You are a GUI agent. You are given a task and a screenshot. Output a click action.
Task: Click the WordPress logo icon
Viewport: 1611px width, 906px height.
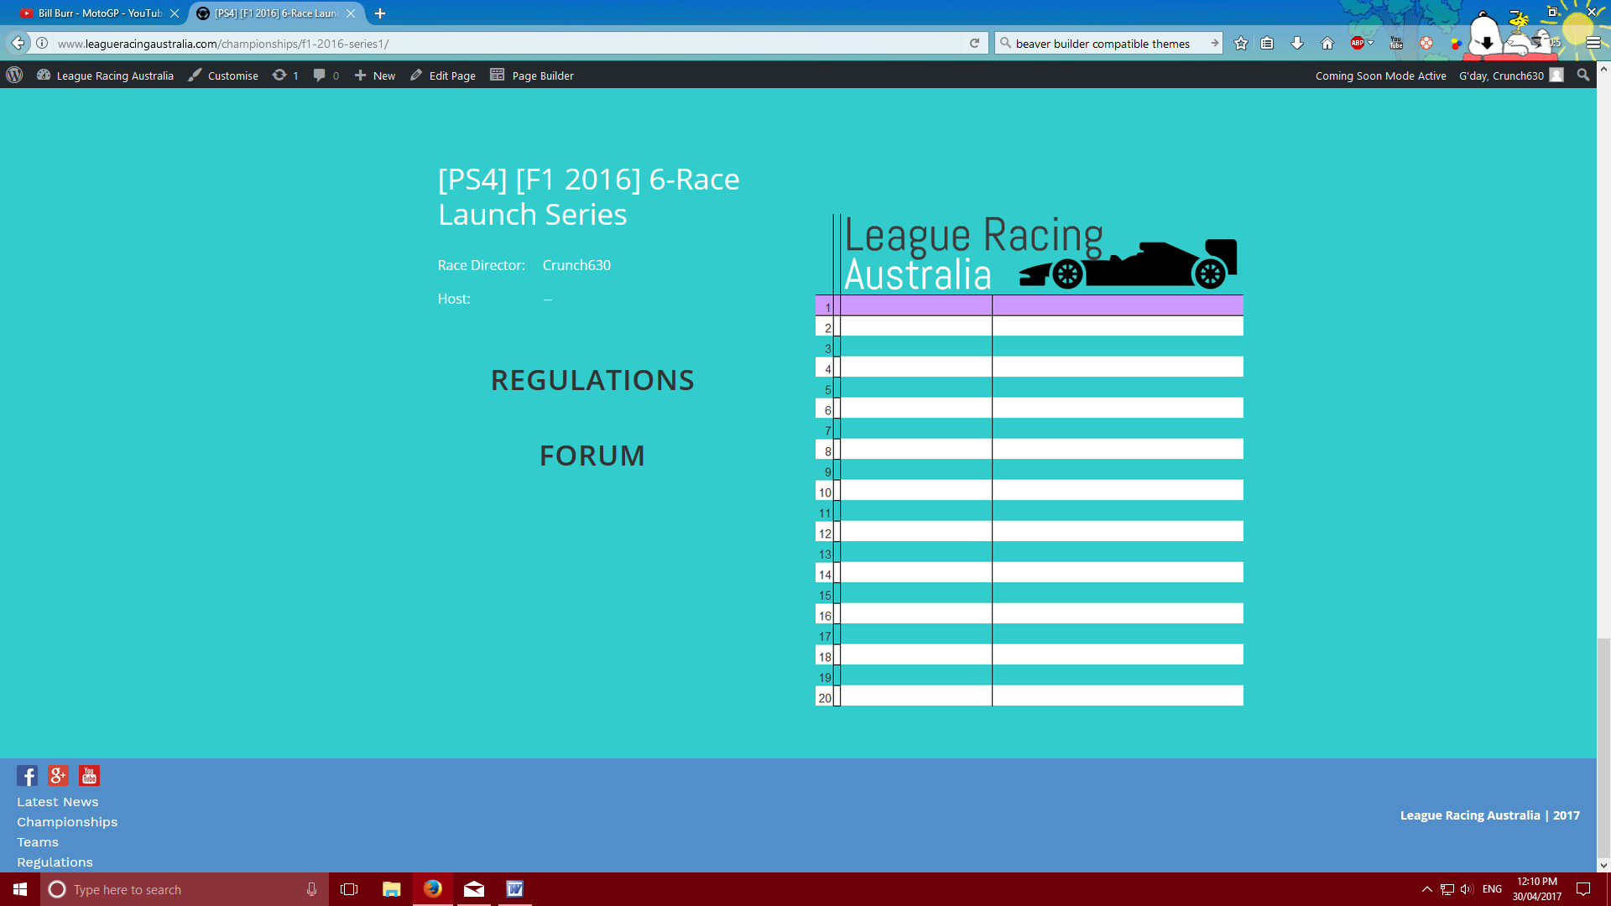14,75
